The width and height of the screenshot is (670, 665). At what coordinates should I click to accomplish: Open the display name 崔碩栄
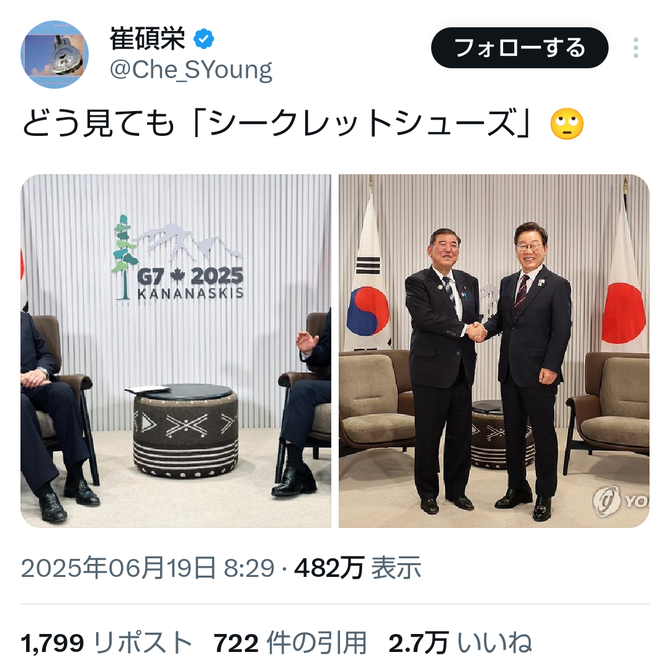[148, 39]
